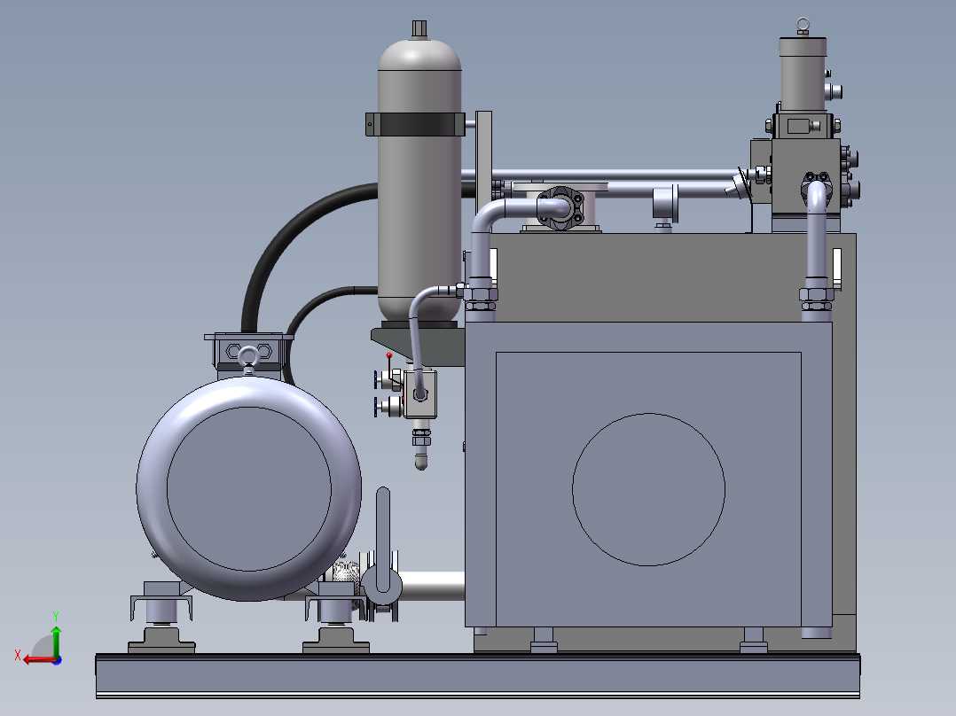This screenshot has height=716, width=956.
Task: Select the long base frame rail at the bottom
Action: tap(477, 676)
